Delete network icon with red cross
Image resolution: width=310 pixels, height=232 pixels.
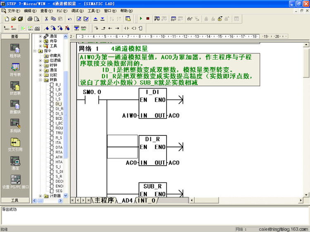(x=14, y=28)
